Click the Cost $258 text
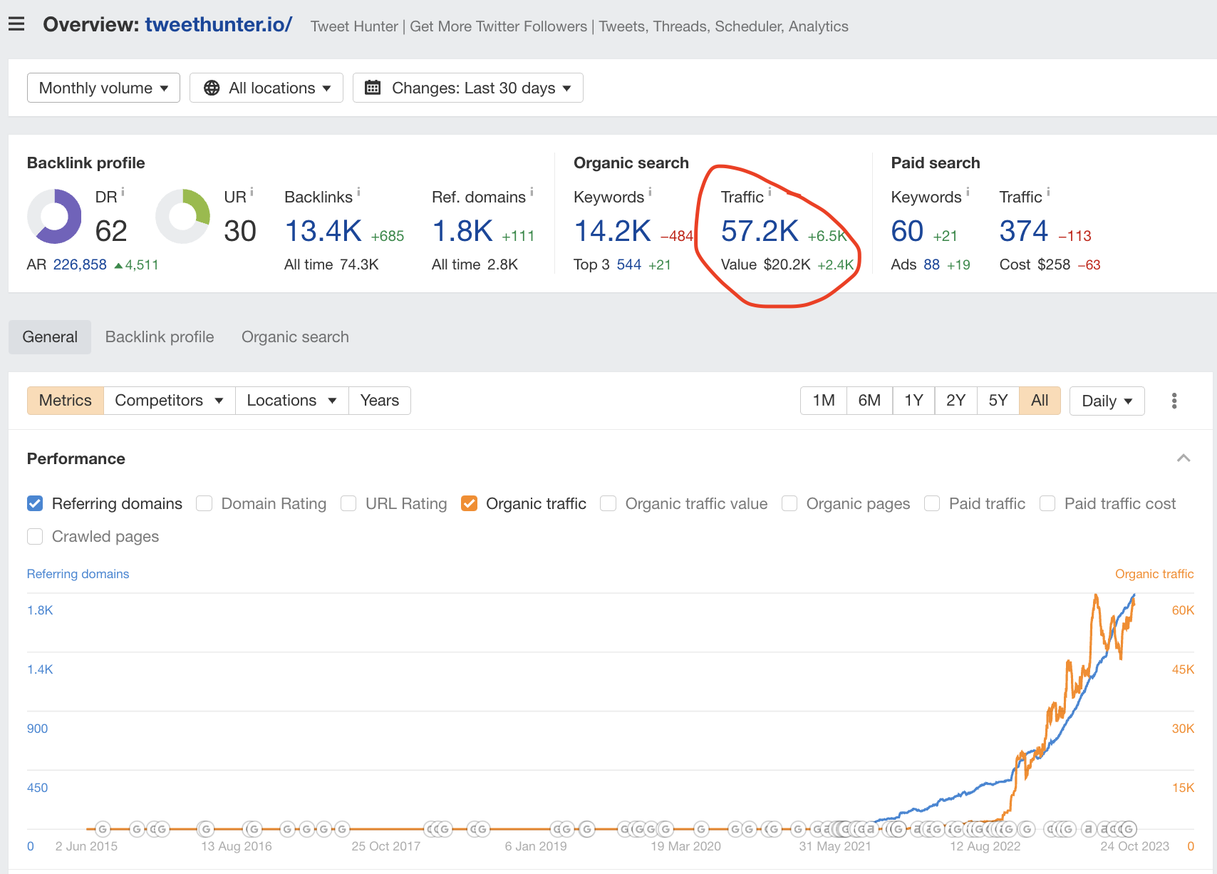 (x=1035, y=264)
